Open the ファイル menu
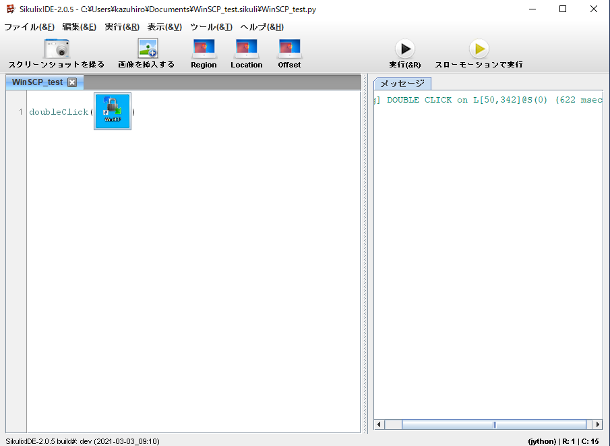Viewport: 610px width, 446px height. coord(29,27)
